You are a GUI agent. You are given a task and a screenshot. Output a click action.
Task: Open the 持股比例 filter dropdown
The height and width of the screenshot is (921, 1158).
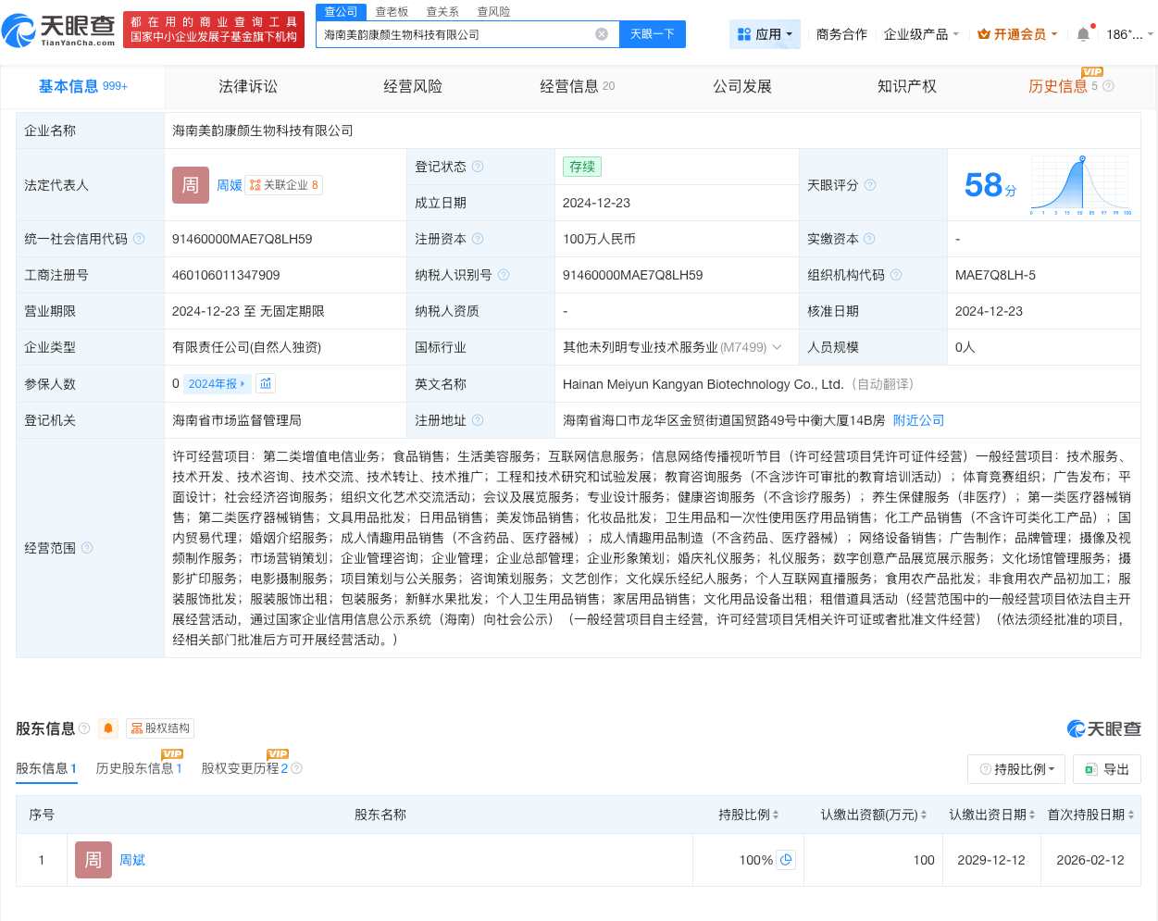pyautogui.click(x=1016, y=769)
